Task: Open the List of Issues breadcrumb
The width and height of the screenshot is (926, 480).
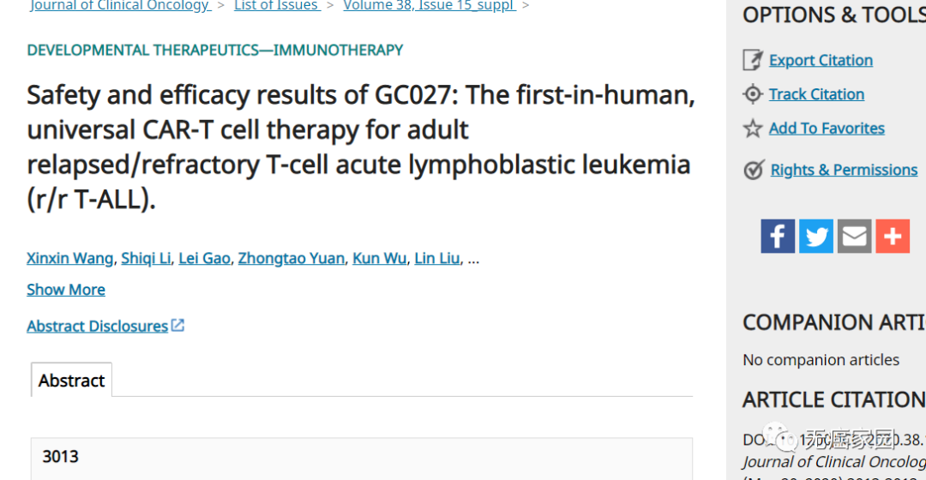Action: [276, 6]
